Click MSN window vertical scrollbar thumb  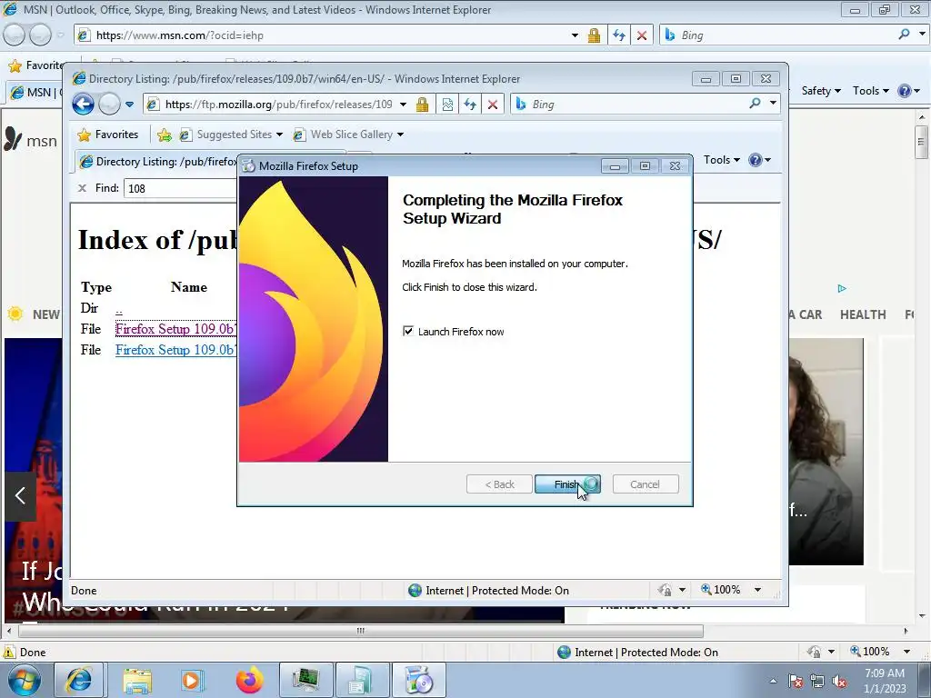(921, 142)
